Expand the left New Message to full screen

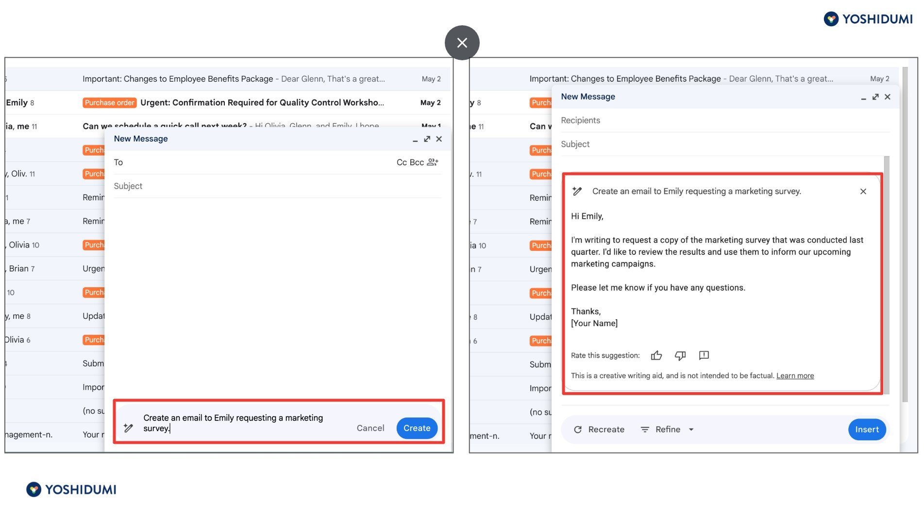point(427,139)
